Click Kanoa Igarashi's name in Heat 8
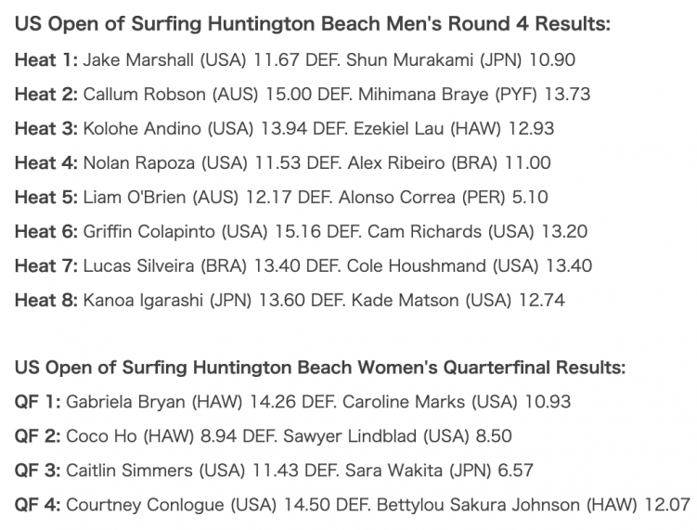 pyautogui.click(x=143, y=301)
